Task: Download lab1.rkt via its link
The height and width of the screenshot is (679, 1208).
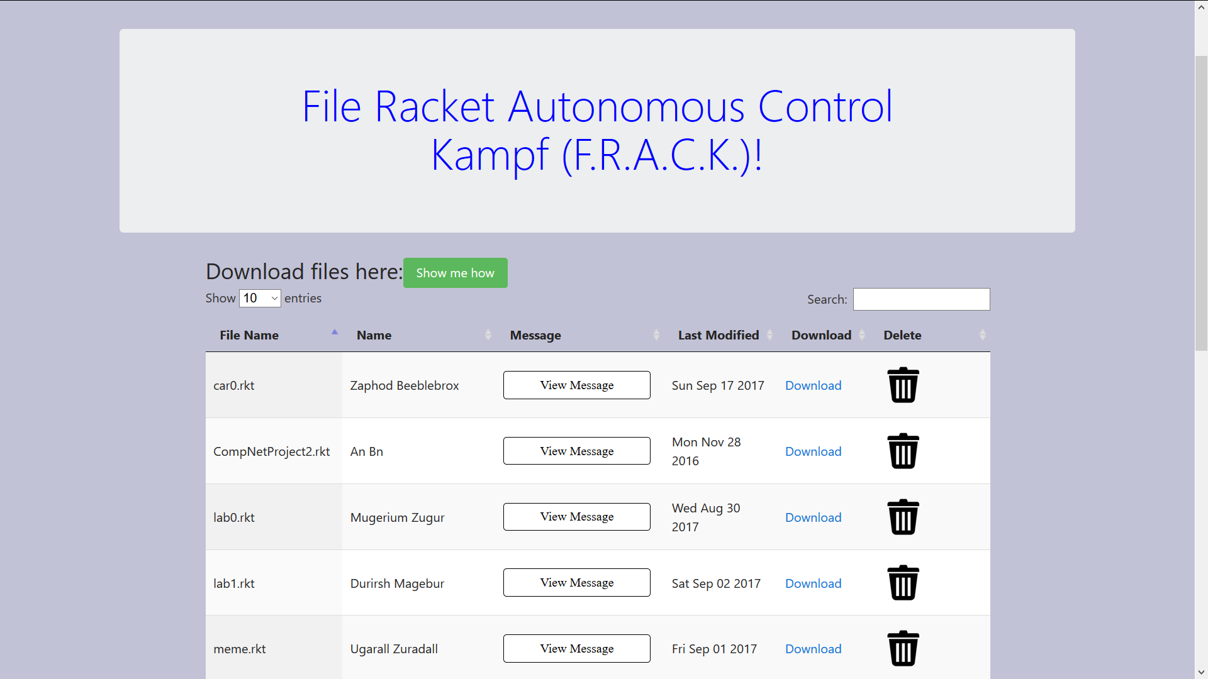Action: tap(813, 583)
